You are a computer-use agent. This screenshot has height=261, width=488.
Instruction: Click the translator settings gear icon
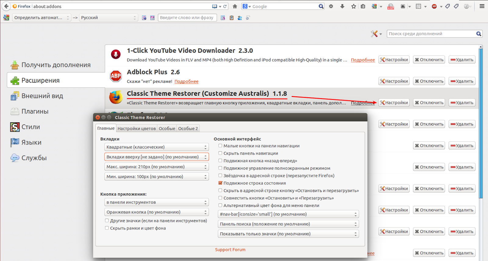coord(248,18)
